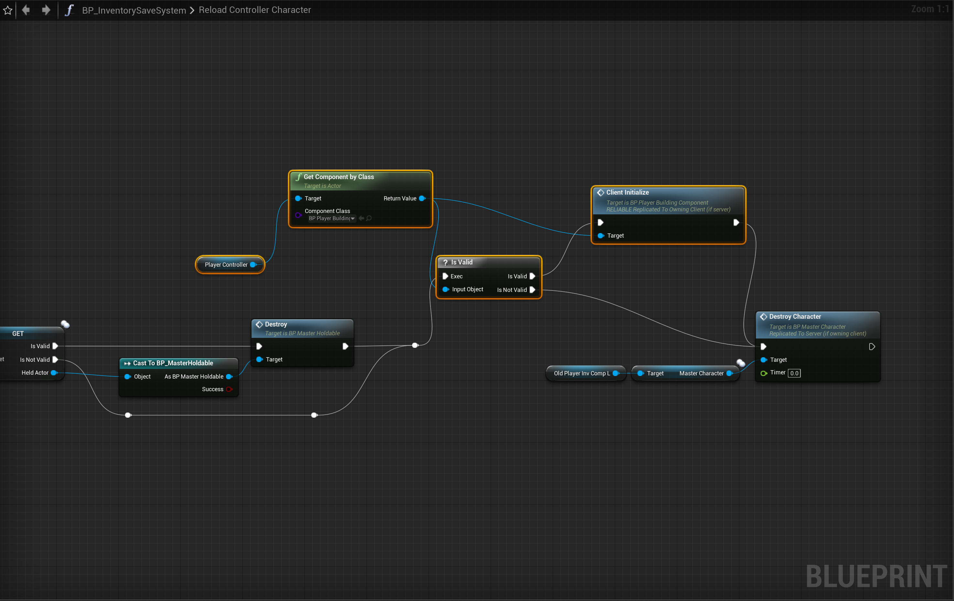Click the use-selected arrow beside Component Class
Screen dimensions: 954x601
tap(361, 218)
